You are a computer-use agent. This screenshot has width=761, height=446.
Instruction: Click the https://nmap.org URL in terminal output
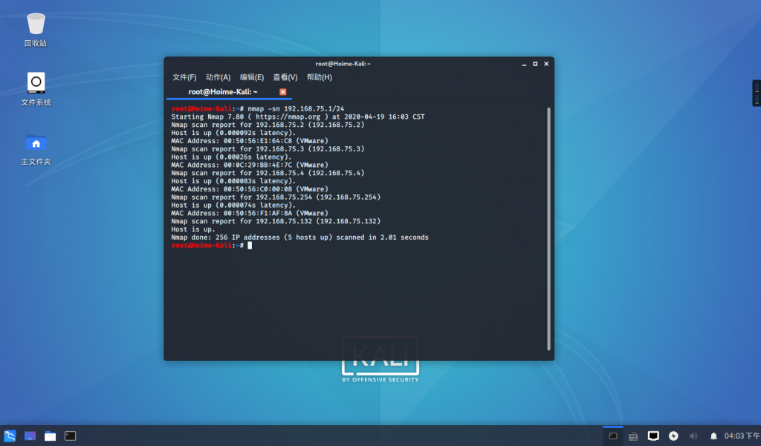288,117
